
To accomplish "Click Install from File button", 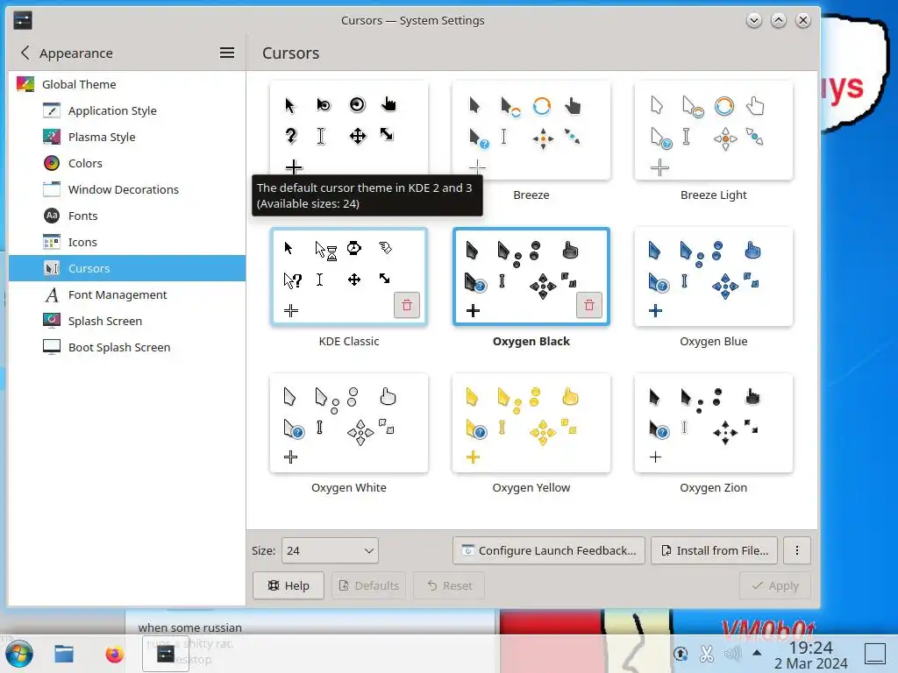I will click(x=714, y=550).
